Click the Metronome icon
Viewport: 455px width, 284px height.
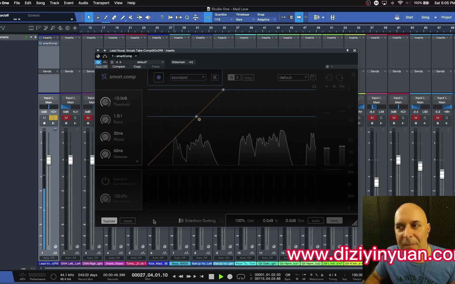(x=322, y=275)
